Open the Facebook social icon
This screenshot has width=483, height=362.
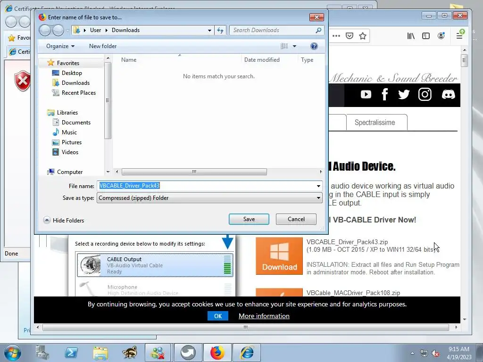click(385, 94)
